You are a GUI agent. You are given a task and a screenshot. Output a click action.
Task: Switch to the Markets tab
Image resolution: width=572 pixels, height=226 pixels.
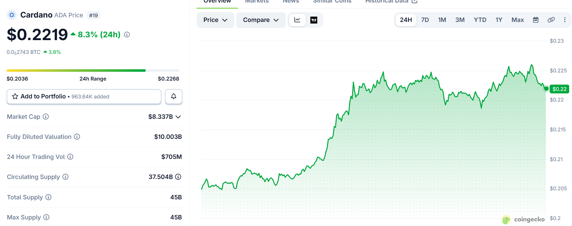pos(257,2)
